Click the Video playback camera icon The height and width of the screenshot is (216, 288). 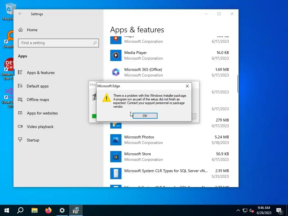20,126
